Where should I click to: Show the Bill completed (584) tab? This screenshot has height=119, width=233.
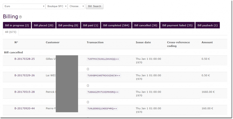pos(116,25)
